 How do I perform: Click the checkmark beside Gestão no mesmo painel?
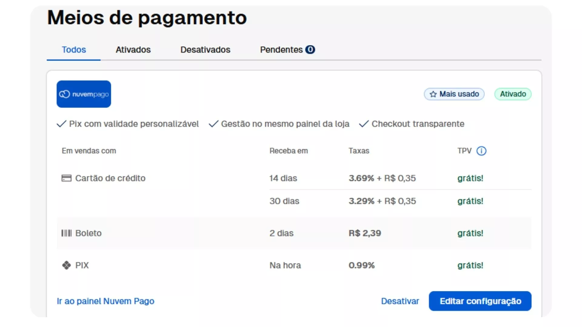213,124
